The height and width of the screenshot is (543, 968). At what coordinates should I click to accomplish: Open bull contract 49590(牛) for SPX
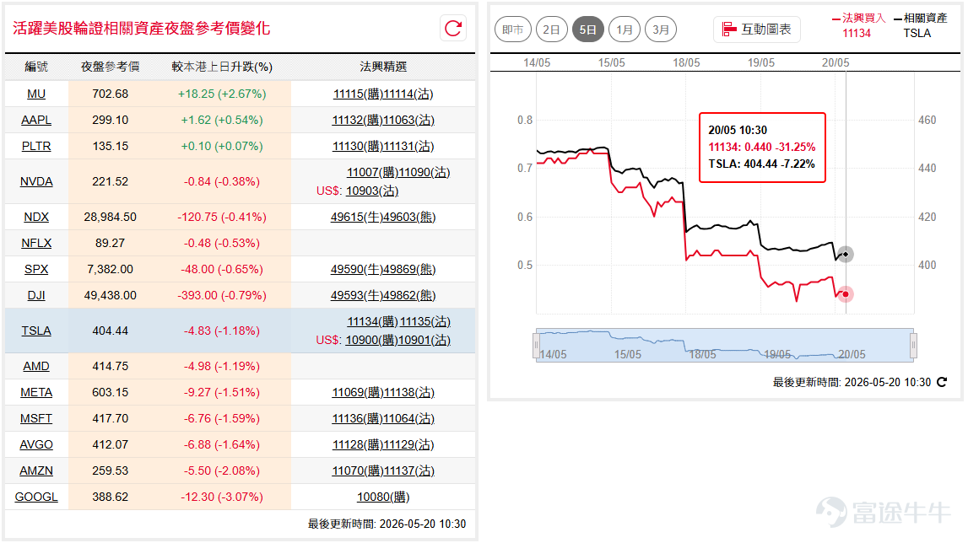click(356, 269)
